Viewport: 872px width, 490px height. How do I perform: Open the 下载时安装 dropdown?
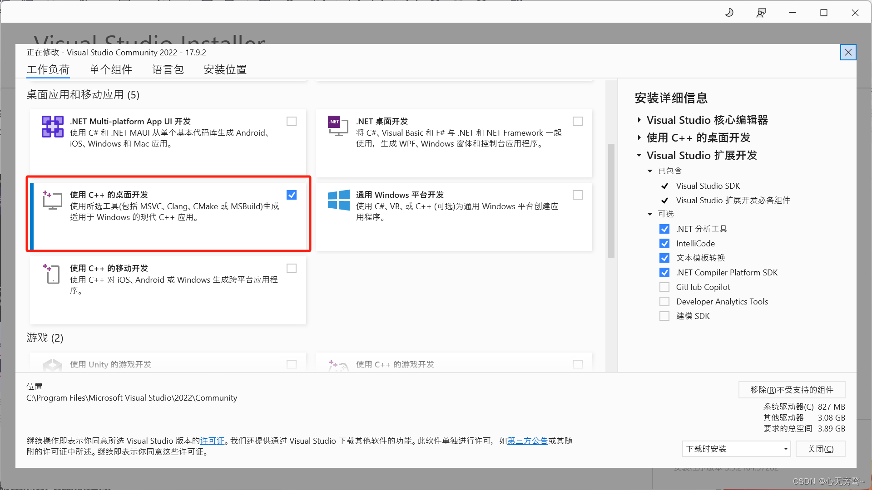tap(736, 449)
